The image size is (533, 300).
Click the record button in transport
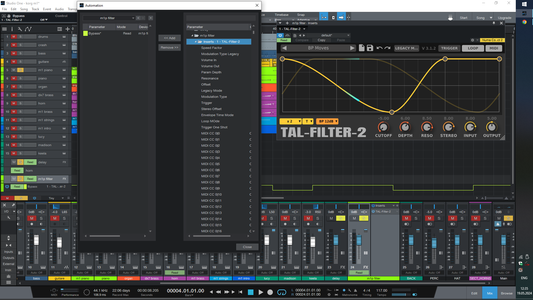coord(270,292)
